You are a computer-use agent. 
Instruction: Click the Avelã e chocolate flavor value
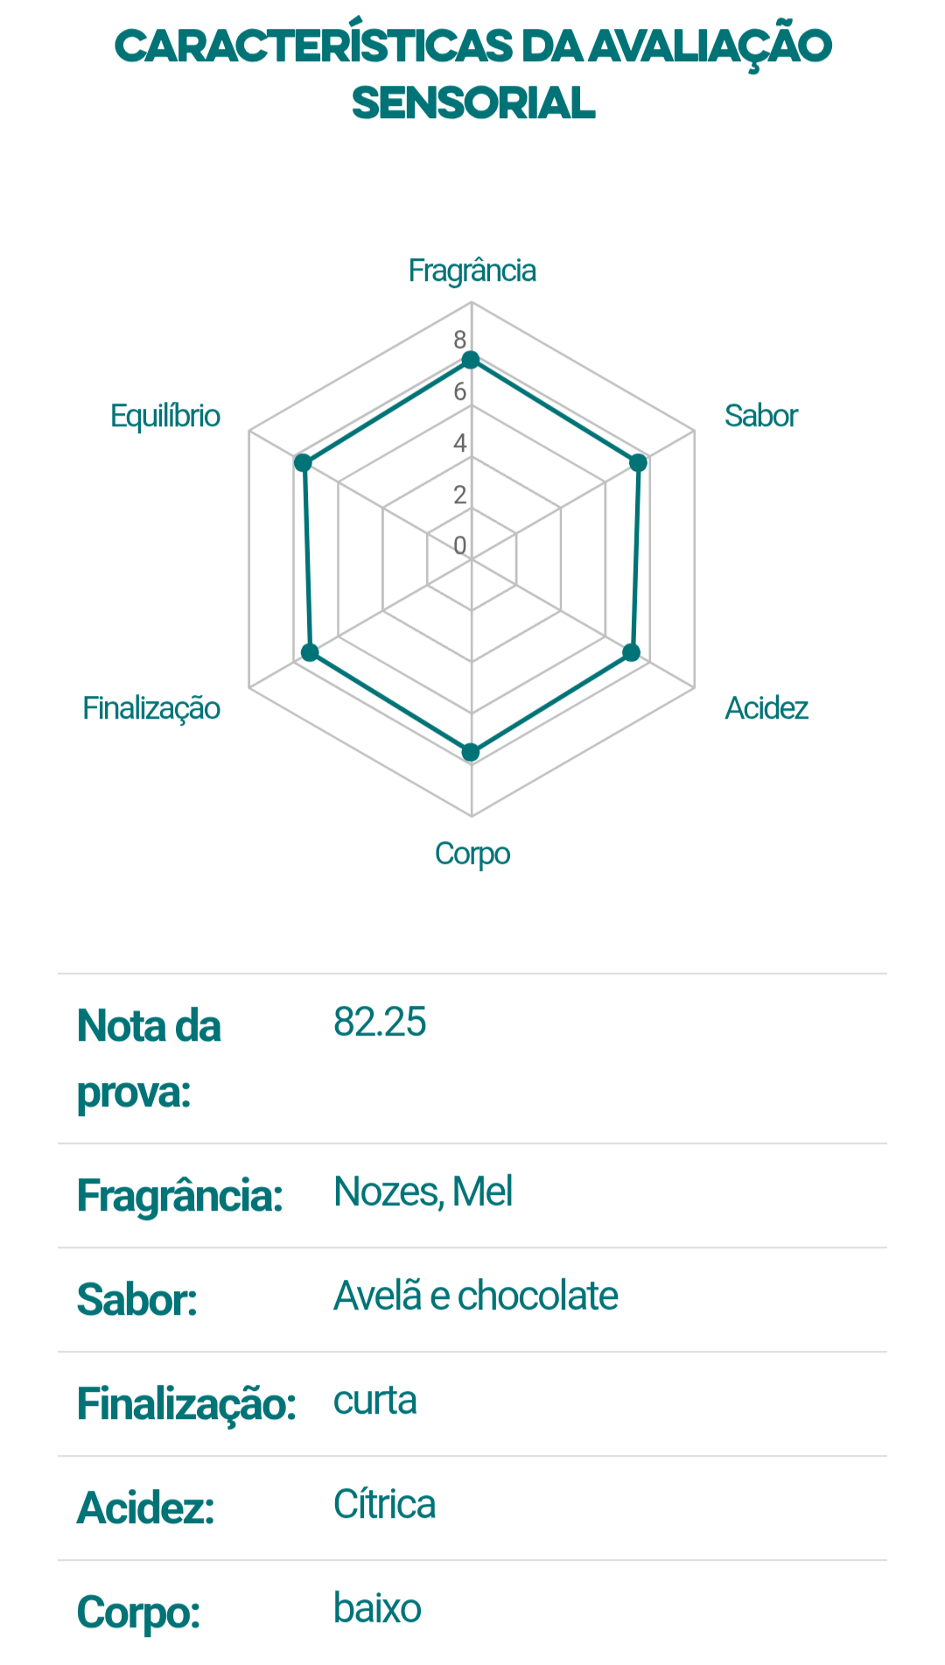476,1296
